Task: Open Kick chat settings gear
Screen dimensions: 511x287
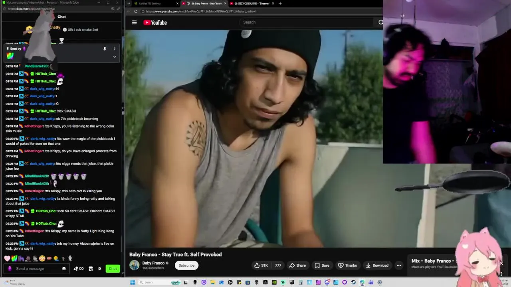Action: (100, 269)
